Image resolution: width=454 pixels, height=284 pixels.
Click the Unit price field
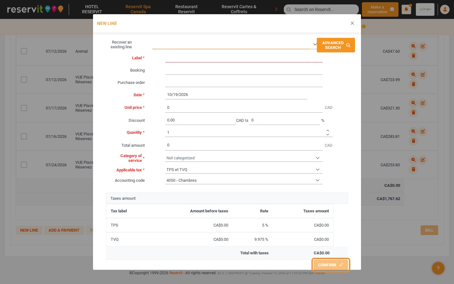tap(244, 108)
